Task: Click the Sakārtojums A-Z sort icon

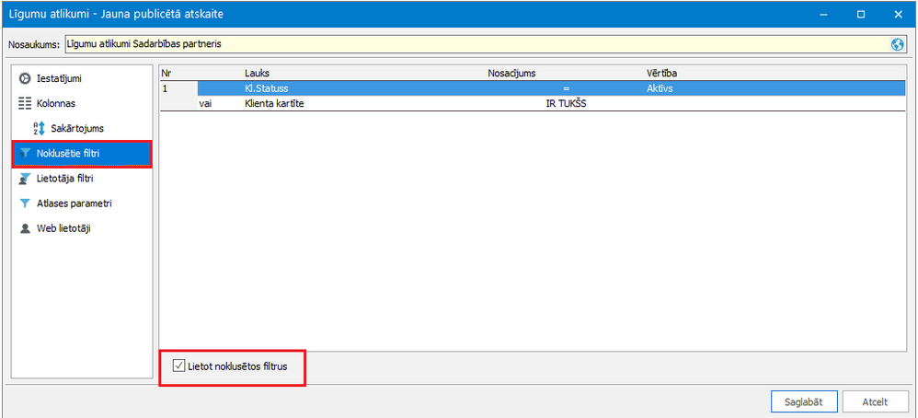Action: (x=40, y=128)
